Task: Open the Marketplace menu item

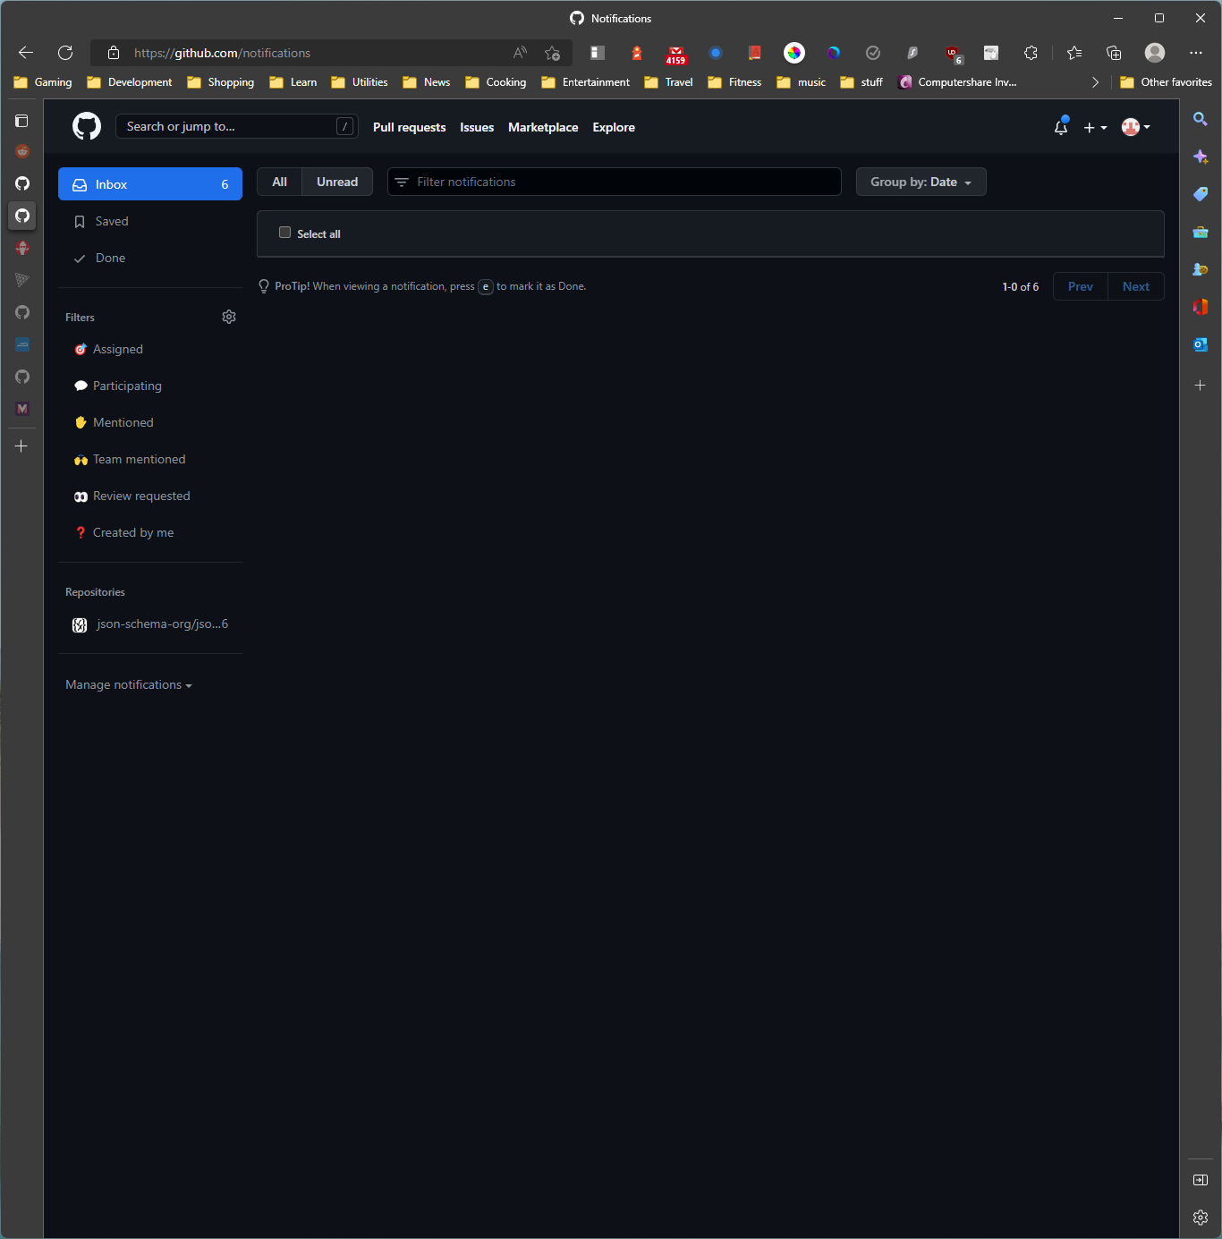Action: coord(542,127)
